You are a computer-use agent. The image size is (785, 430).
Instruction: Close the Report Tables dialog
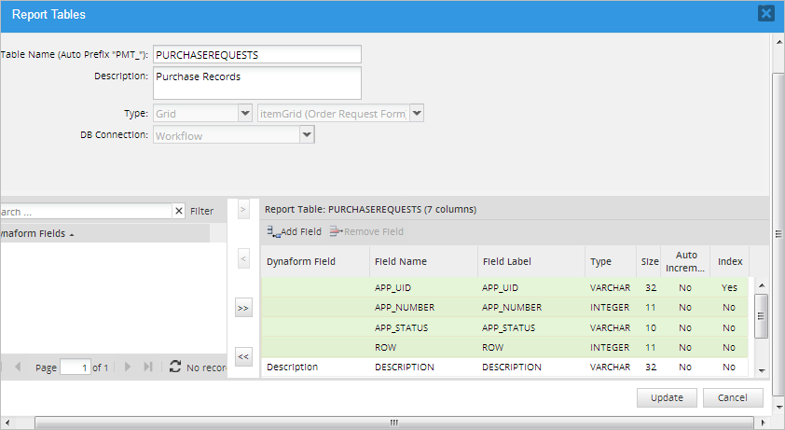click(765, 13)
